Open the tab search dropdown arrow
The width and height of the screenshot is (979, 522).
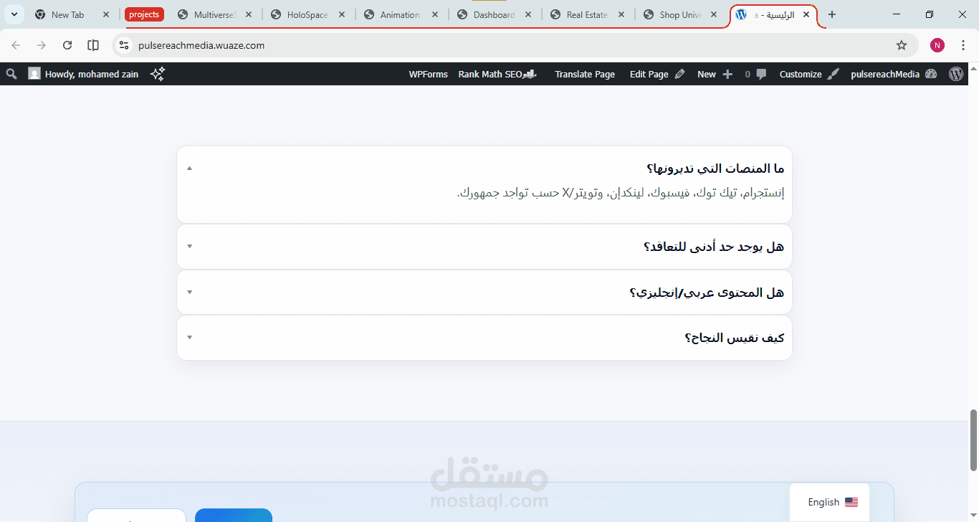[14, 14]
